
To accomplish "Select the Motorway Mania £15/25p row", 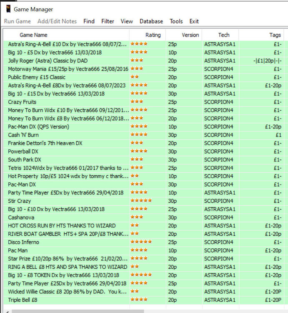I will point(145,69).
